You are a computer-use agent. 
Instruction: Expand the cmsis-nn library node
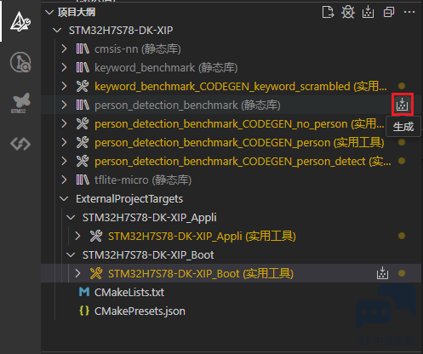click(64, 49)
